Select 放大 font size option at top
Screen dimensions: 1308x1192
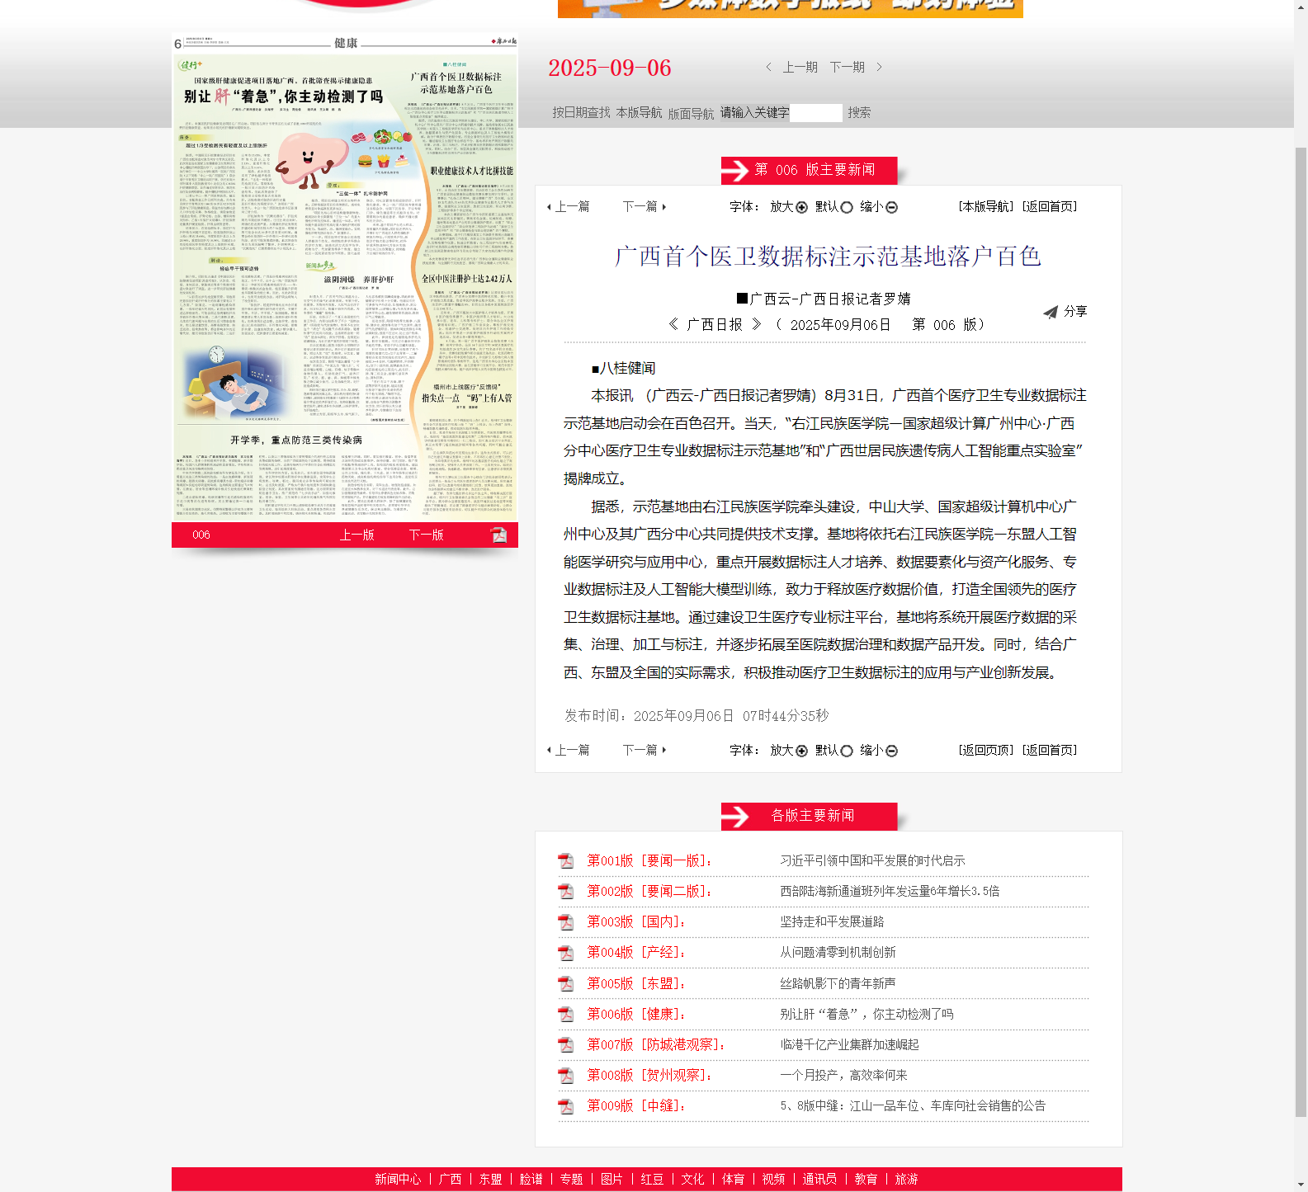801,207
